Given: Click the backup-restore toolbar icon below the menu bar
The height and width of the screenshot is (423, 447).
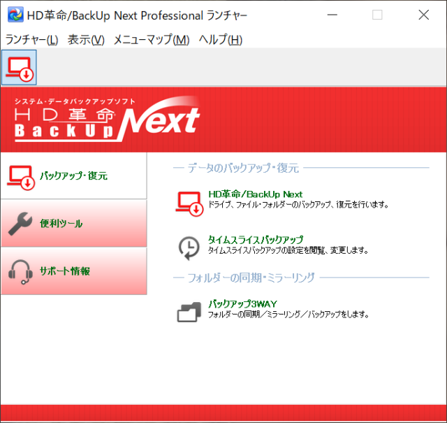Looking at the screenshot, I should coord(19,68).
